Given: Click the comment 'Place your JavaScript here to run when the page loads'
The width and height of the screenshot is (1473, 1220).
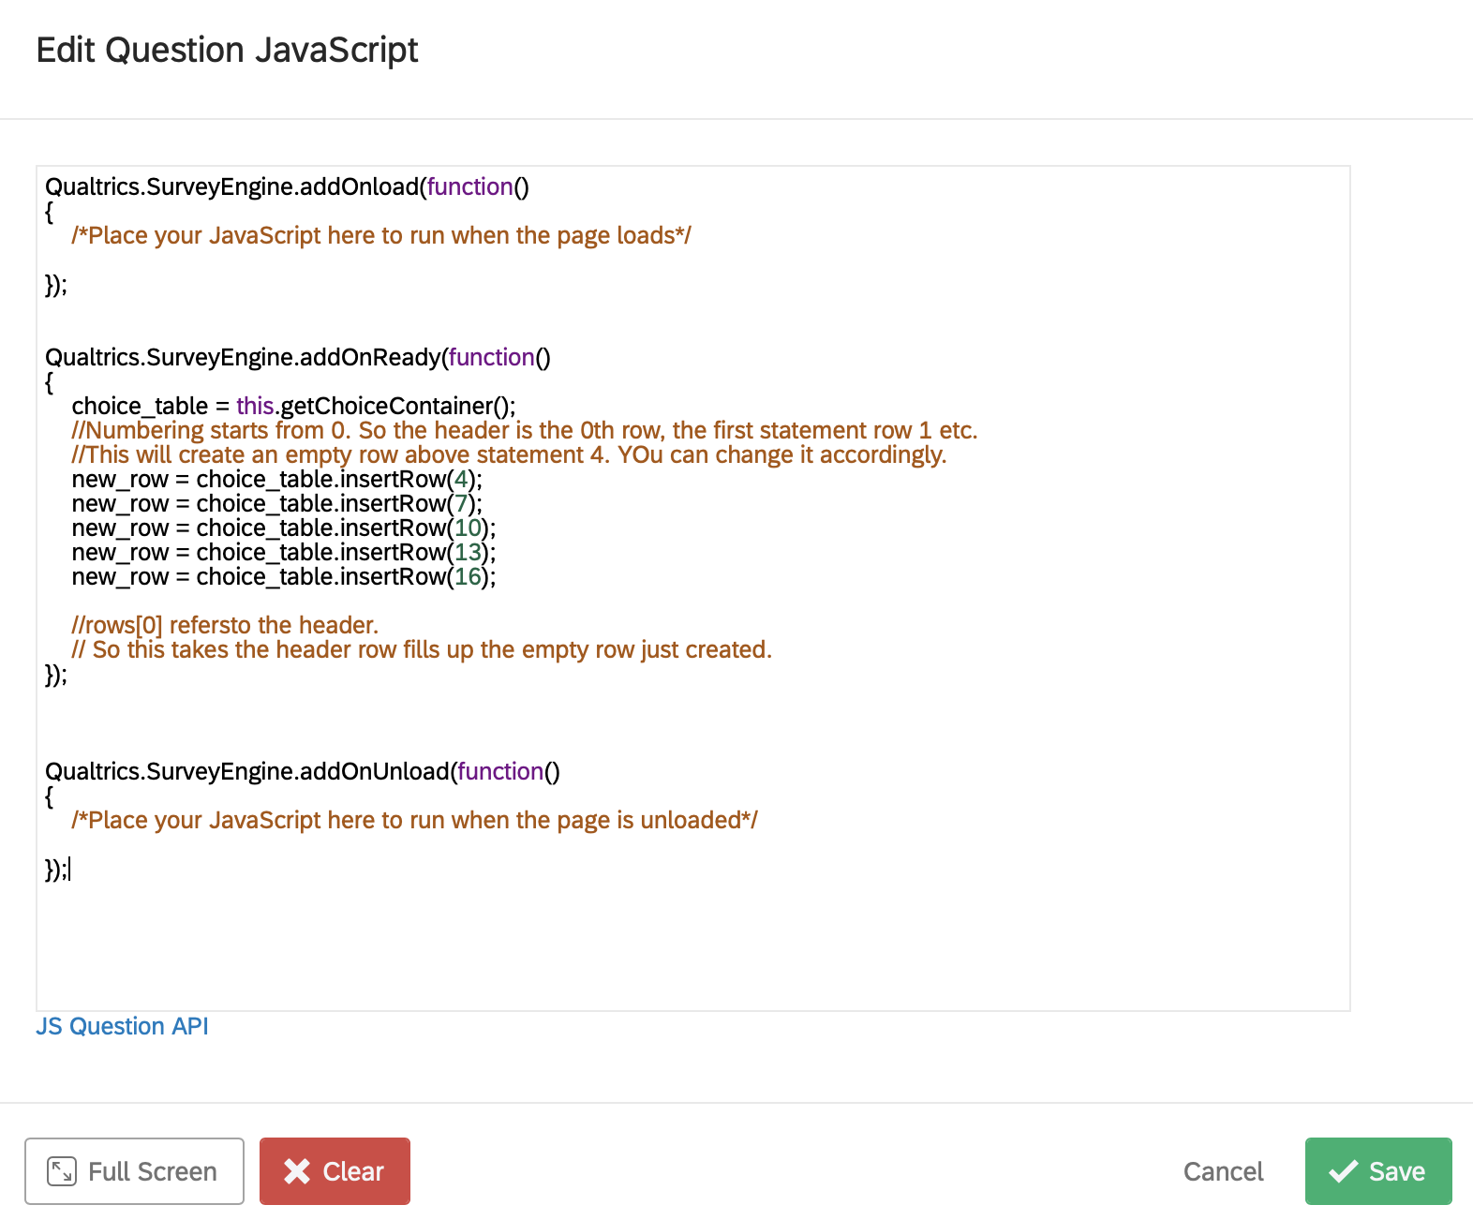Looking at the screenshot, I should (x=381, y=235).
